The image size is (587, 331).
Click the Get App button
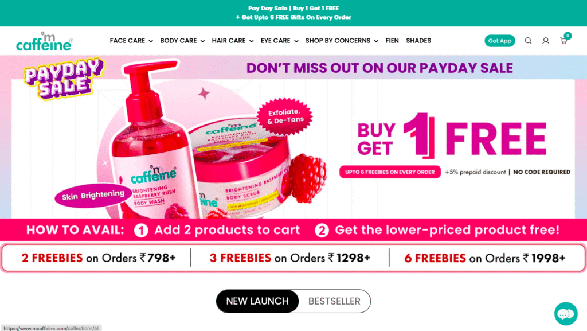500,41
